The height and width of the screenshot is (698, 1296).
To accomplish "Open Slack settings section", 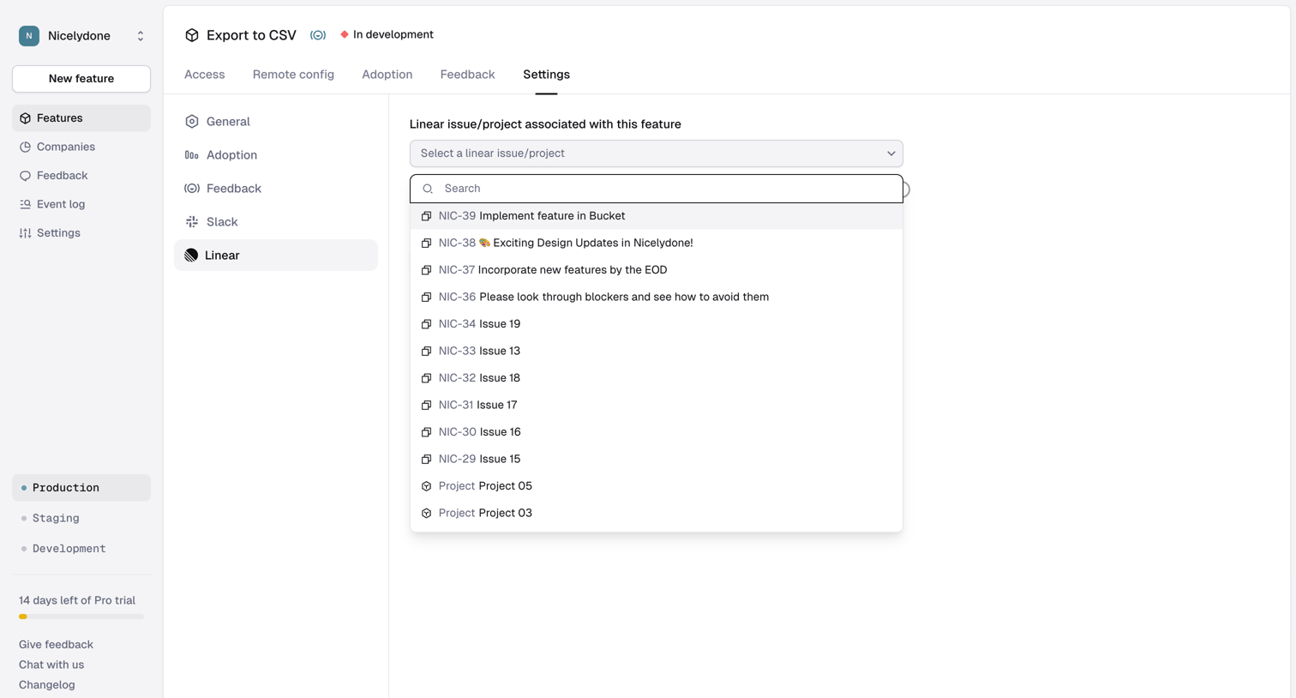I will point(276,222).
